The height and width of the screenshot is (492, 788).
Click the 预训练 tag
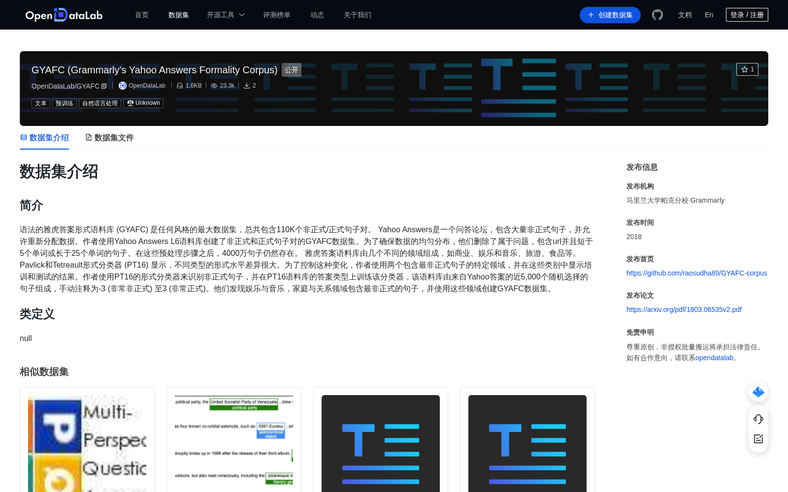[x=65, y=103]
